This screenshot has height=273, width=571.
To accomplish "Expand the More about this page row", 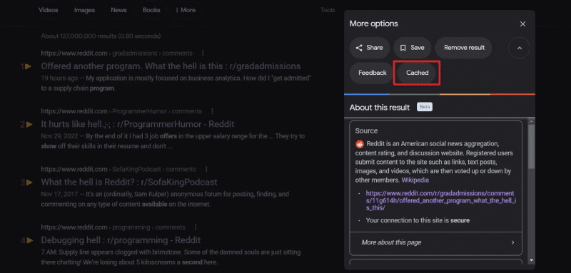I will click(435, 242).
